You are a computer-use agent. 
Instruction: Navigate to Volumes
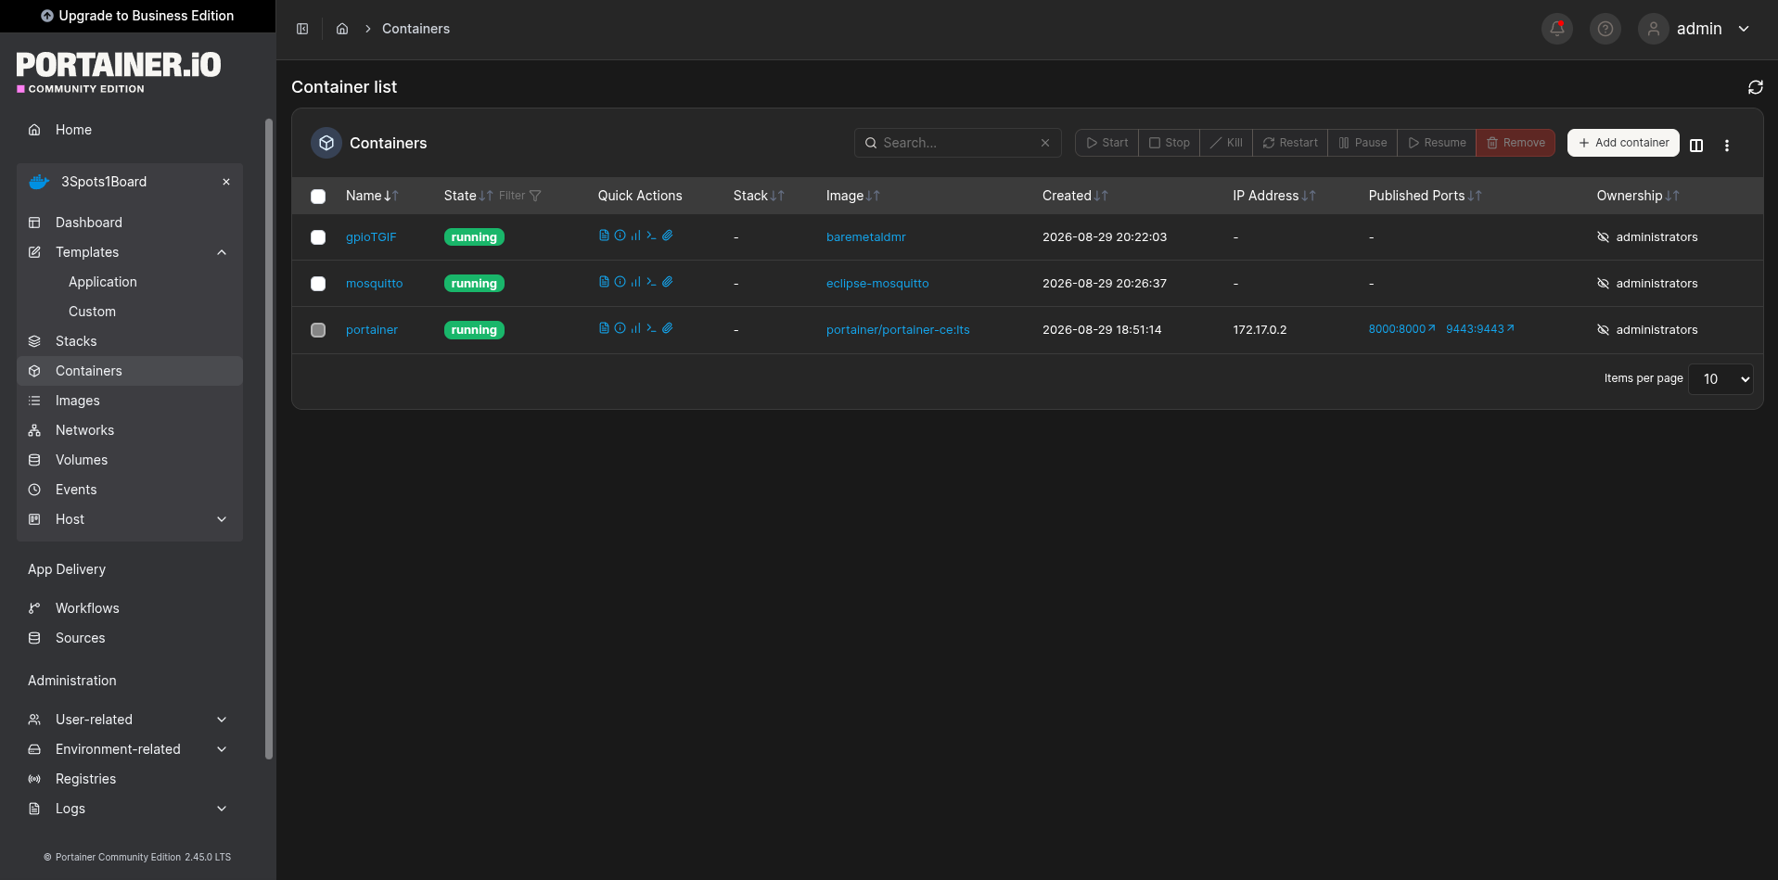tap(130, 460)
